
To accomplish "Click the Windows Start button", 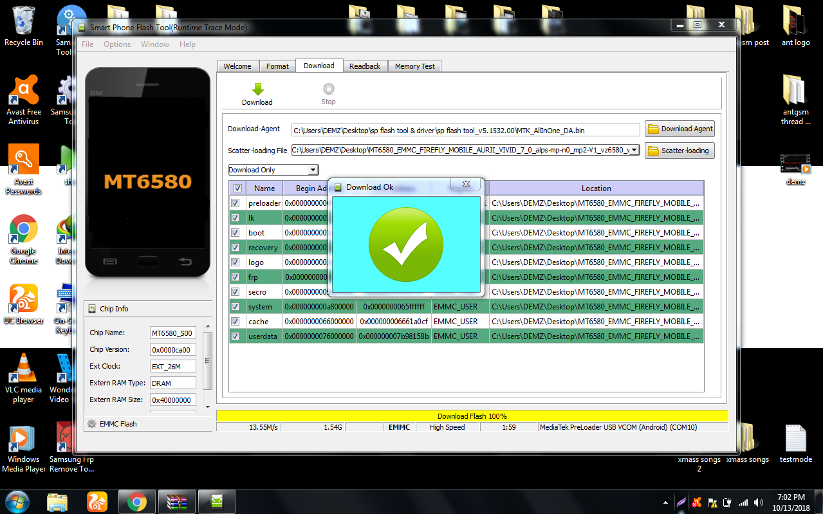I will (17, 501).
